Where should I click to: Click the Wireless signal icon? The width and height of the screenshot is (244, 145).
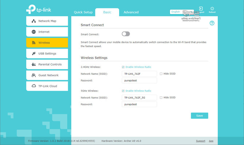[x=34, y=43]
